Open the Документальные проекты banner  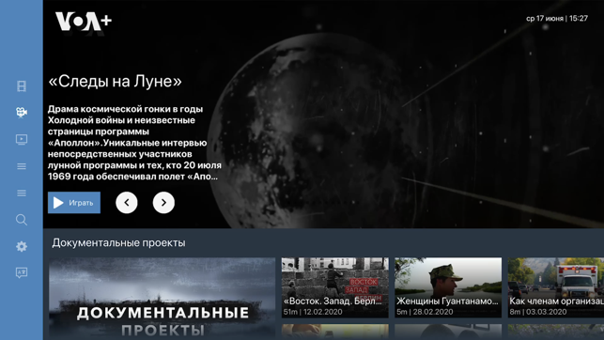click(x=162, y=299)
